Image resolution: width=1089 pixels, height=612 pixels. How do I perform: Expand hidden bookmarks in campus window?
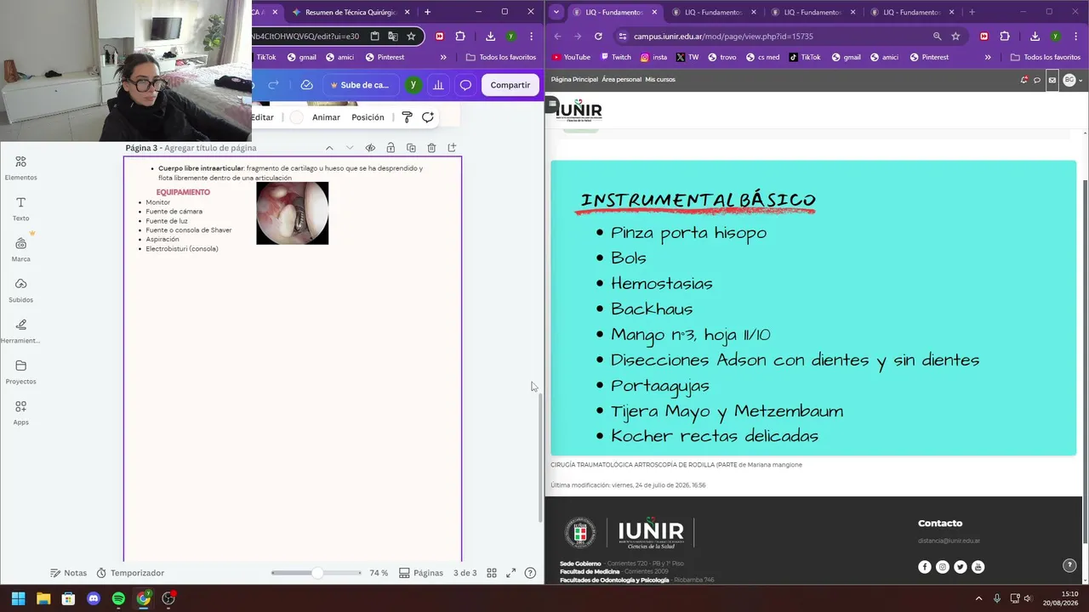(x=988, y=57)
